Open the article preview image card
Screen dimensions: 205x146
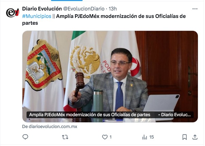click(110, 77)
